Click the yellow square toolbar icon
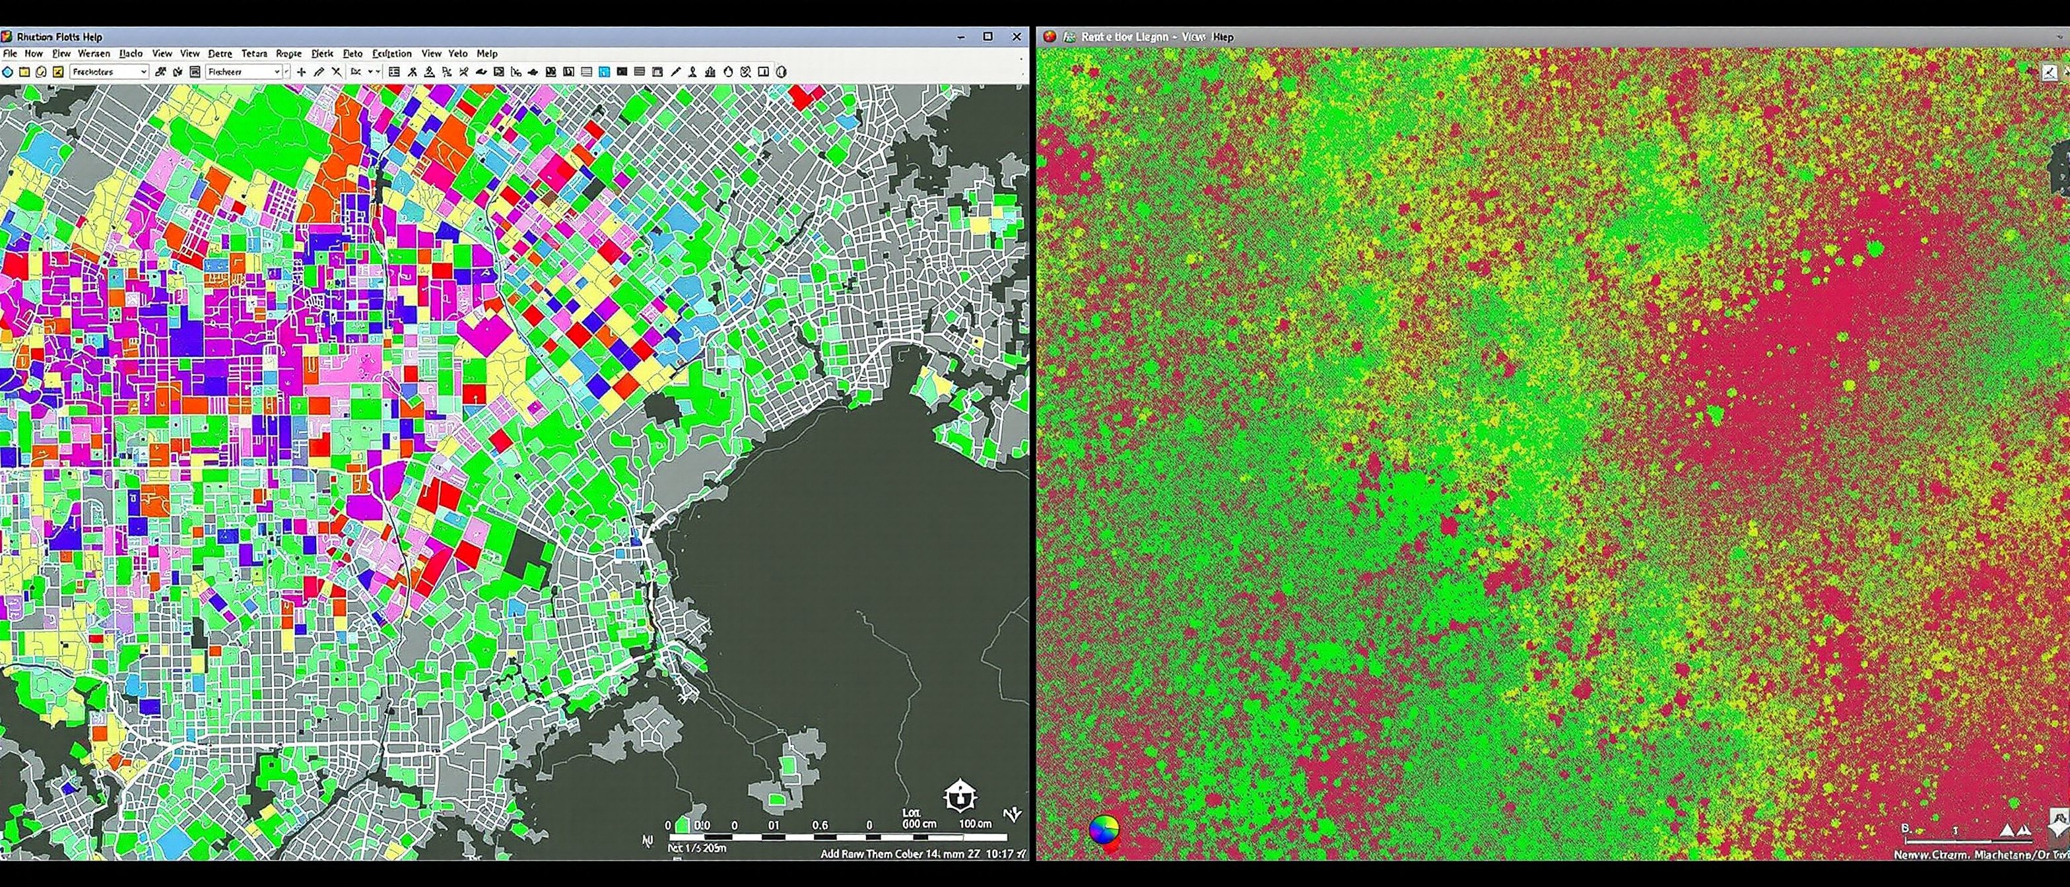The image size is (2070, 887). [58, 73]
